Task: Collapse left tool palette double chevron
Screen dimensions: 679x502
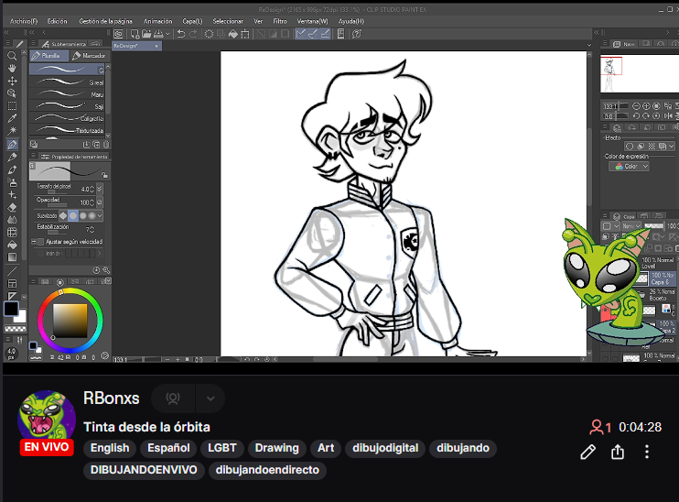Action: [x=6, y=32]
